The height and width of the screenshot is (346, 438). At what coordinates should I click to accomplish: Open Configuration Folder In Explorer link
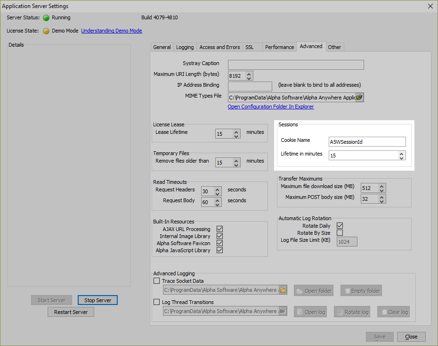pos(271,107)
